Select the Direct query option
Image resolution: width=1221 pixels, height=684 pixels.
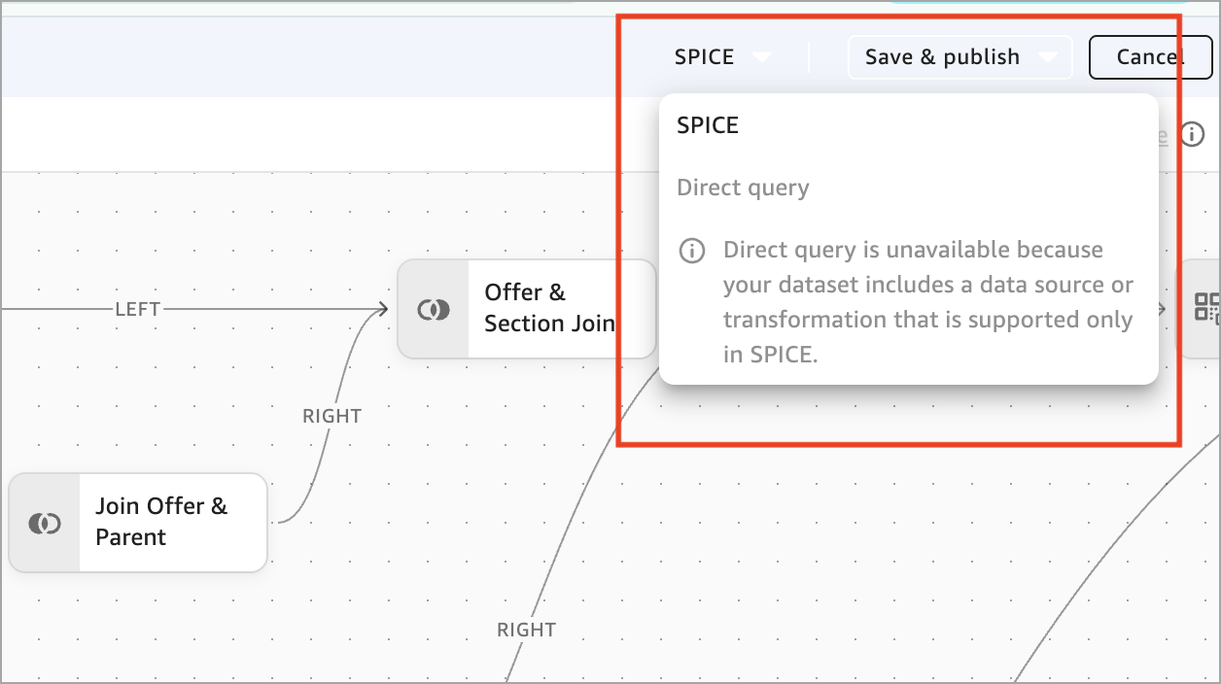coord(743,187)
